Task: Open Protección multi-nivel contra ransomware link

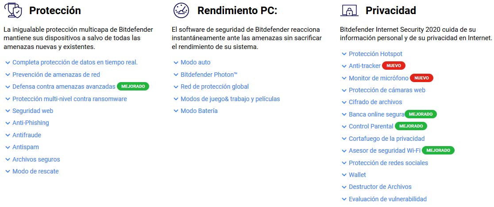Action: pos(69,99)
